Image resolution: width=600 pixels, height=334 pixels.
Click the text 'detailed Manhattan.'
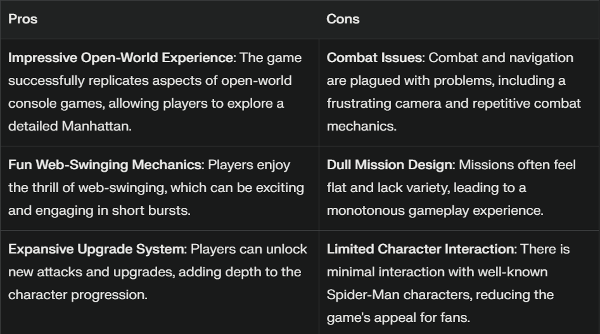coord(70,126)
